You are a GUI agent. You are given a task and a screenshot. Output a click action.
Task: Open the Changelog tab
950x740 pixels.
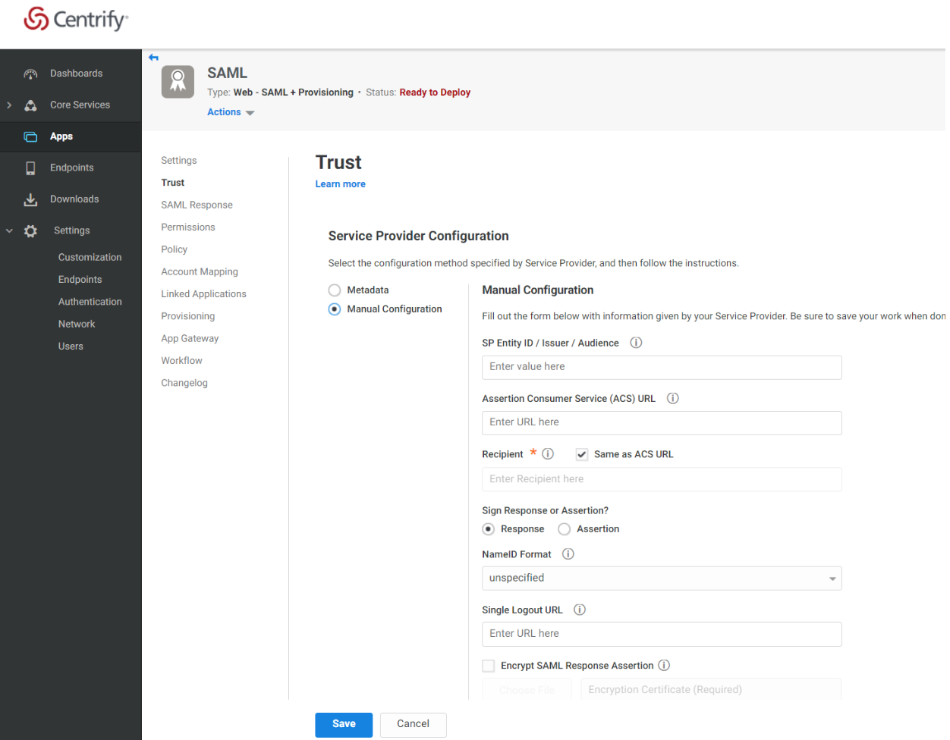click(184, 383)
